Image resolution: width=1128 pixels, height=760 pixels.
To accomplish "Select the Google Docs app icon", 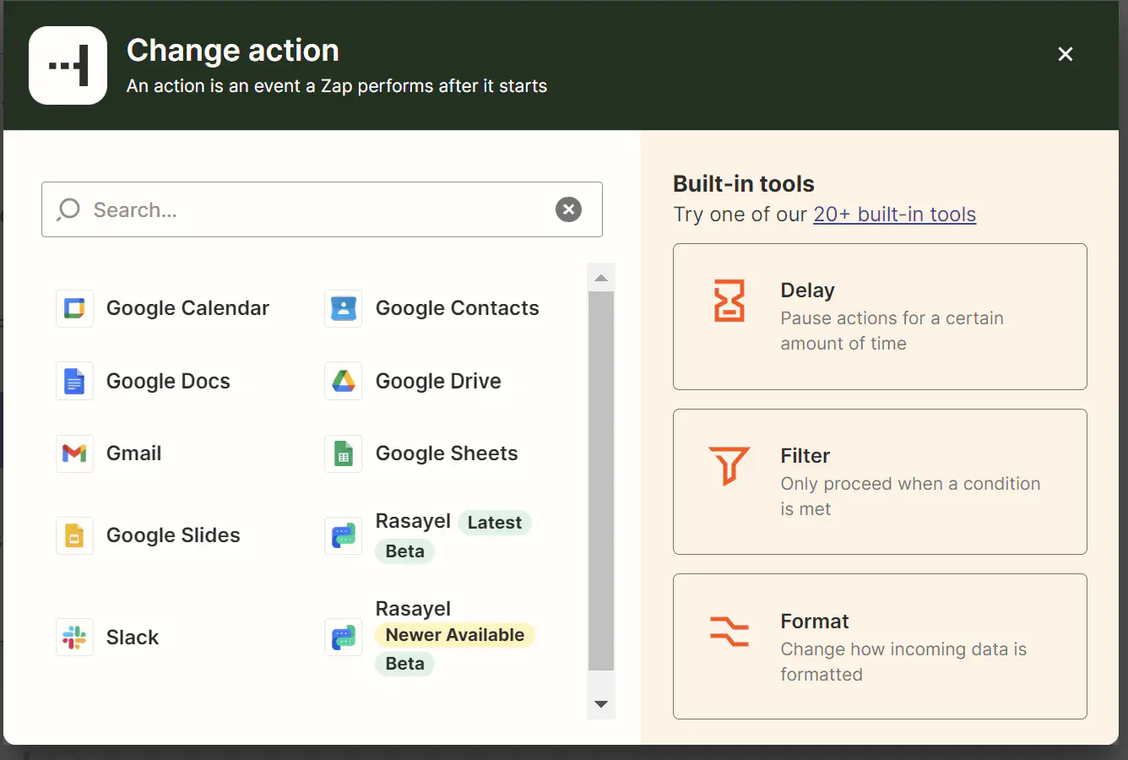I will [74, 381].
